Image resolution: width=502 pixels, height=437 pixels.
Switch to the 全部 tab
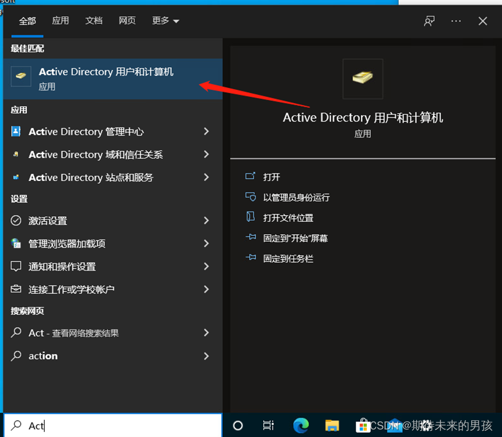point(27,21)
